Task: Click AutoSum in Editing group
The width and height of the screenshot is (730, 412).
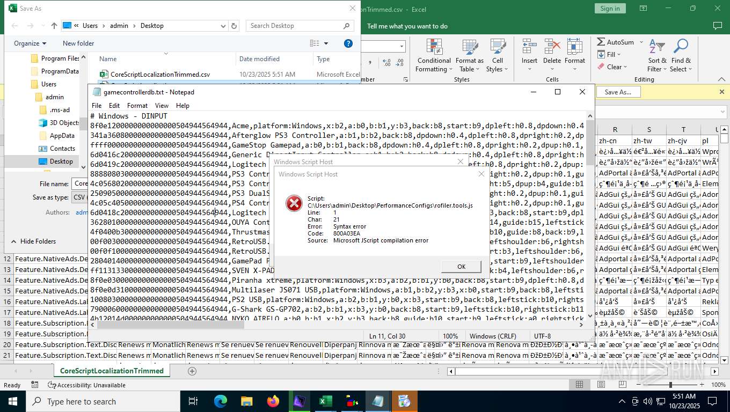Action: click(x=615, y=42)
